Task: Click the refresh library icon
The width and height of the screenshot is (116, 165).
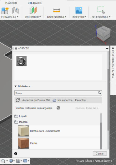Action: [18, 100]
